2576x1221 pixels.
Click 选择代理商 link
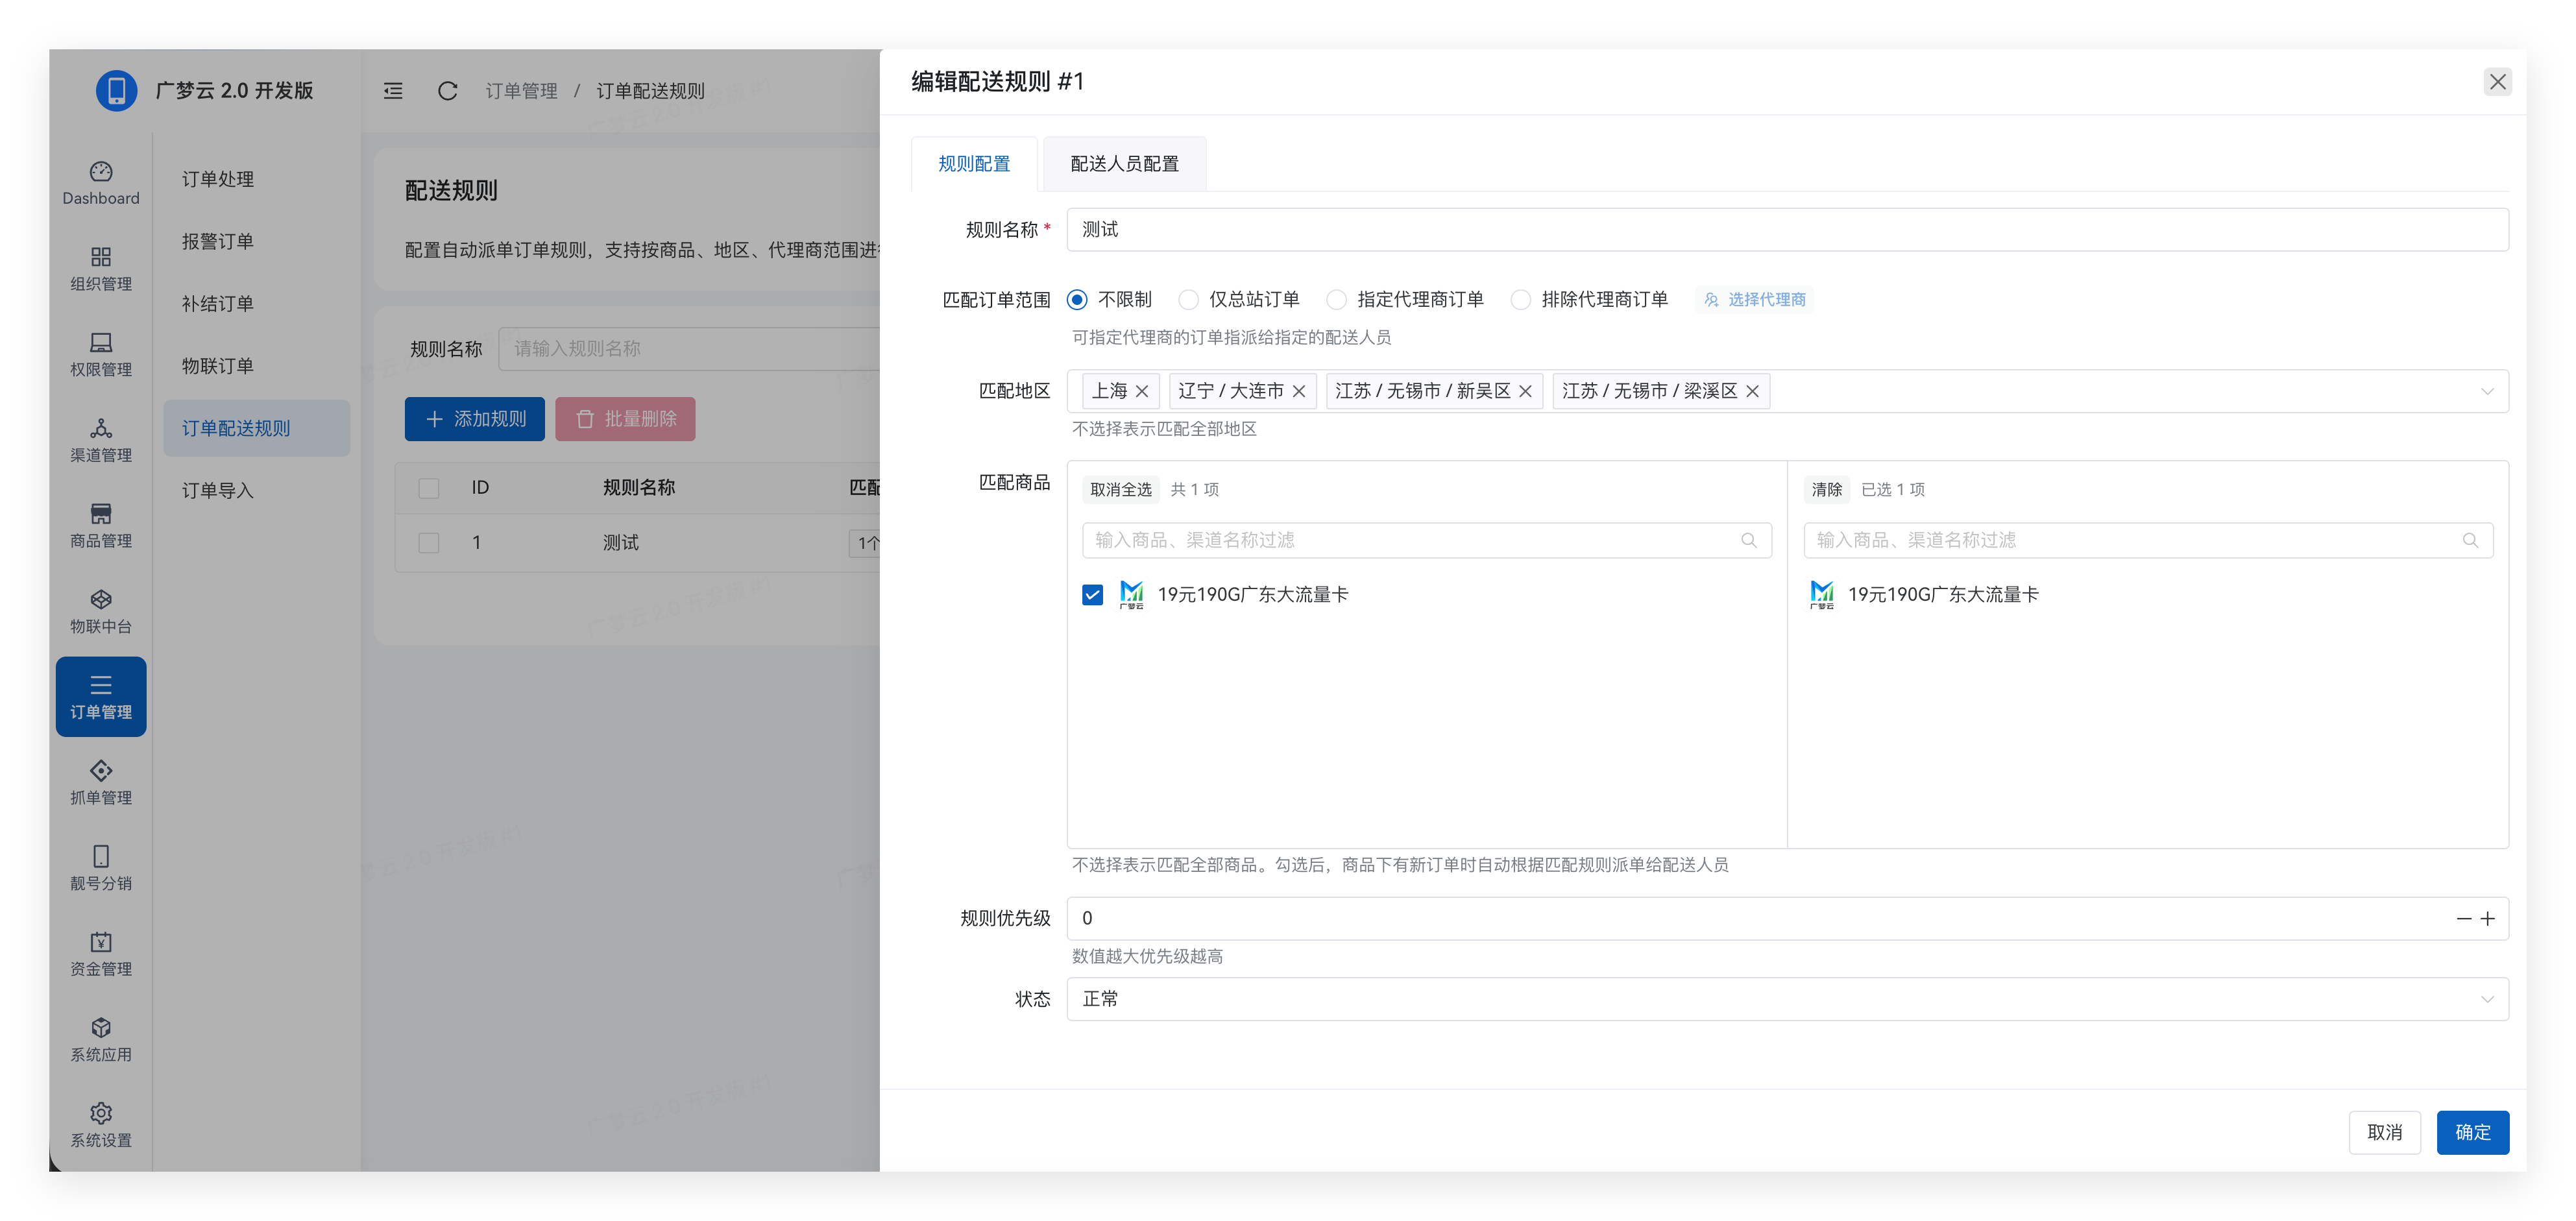tap(1755, 300)
